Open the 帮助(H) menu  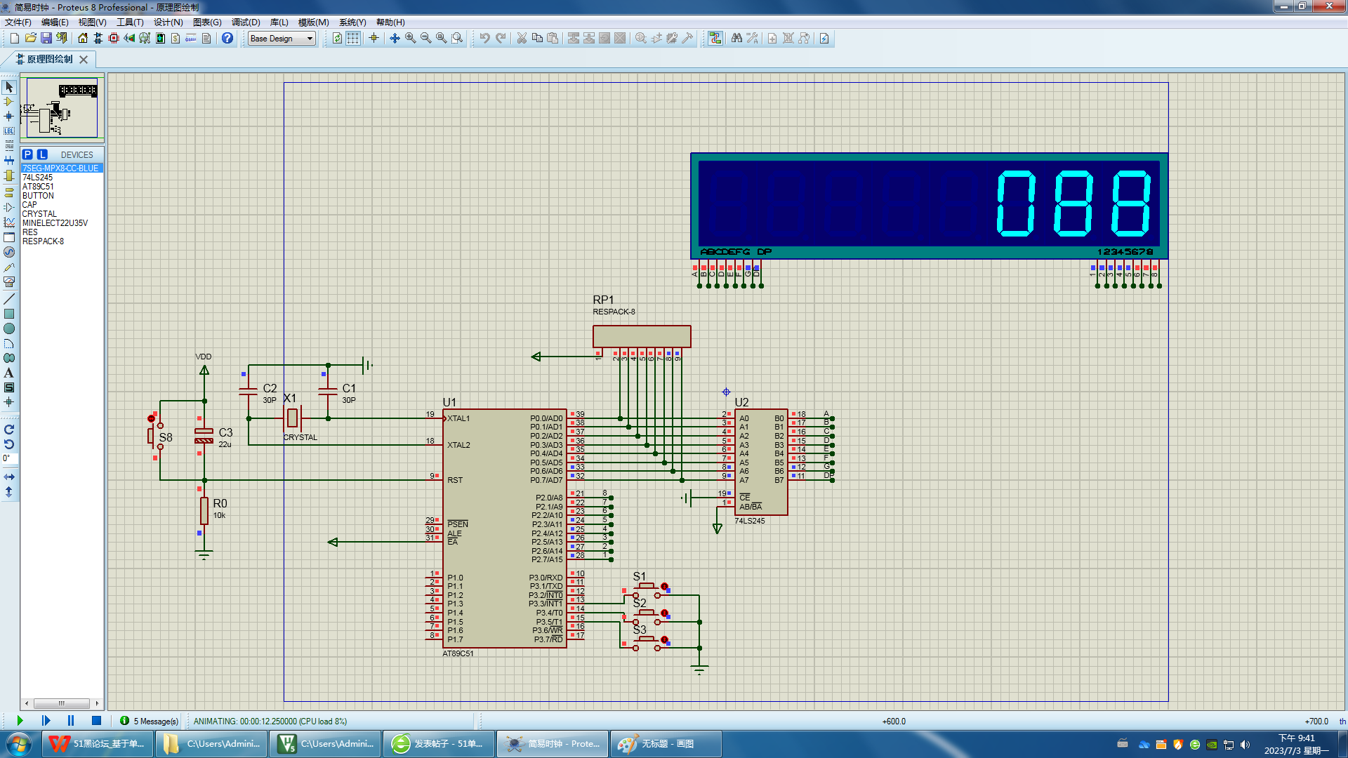390,22
